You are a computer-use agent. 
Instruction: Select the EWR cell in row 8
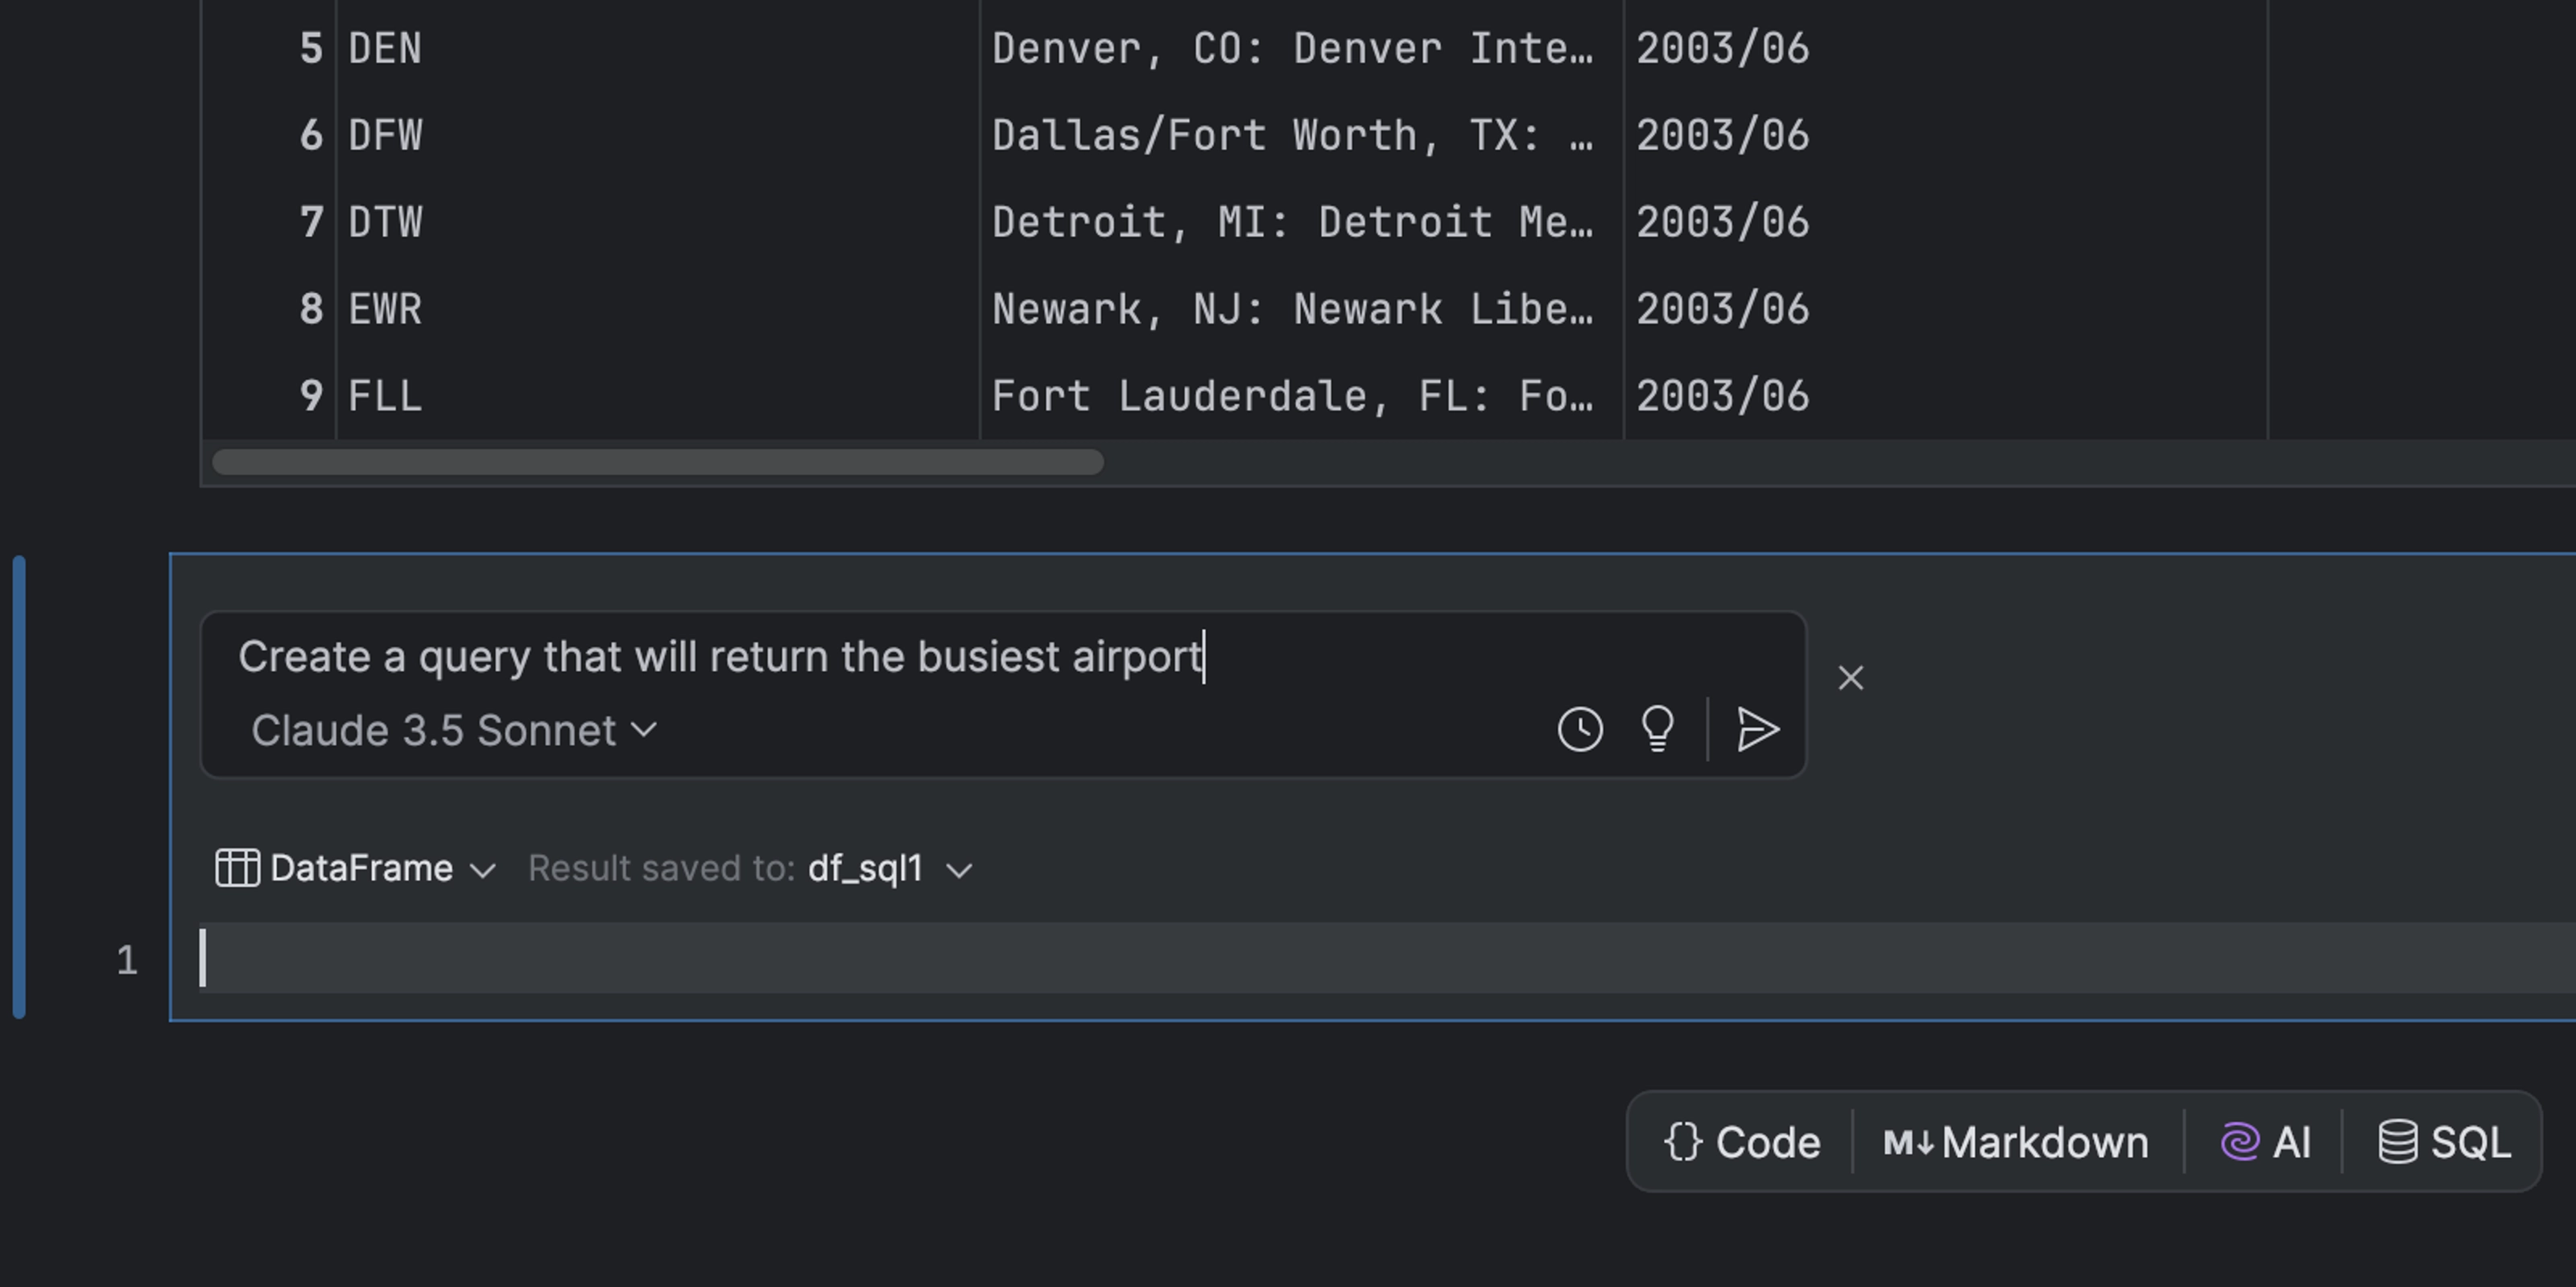tap(386, 309)
